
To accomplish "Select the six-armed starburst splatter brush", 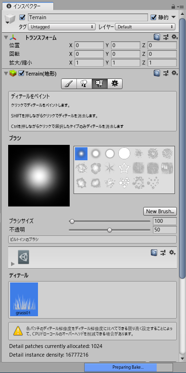I will coord(110,168).
